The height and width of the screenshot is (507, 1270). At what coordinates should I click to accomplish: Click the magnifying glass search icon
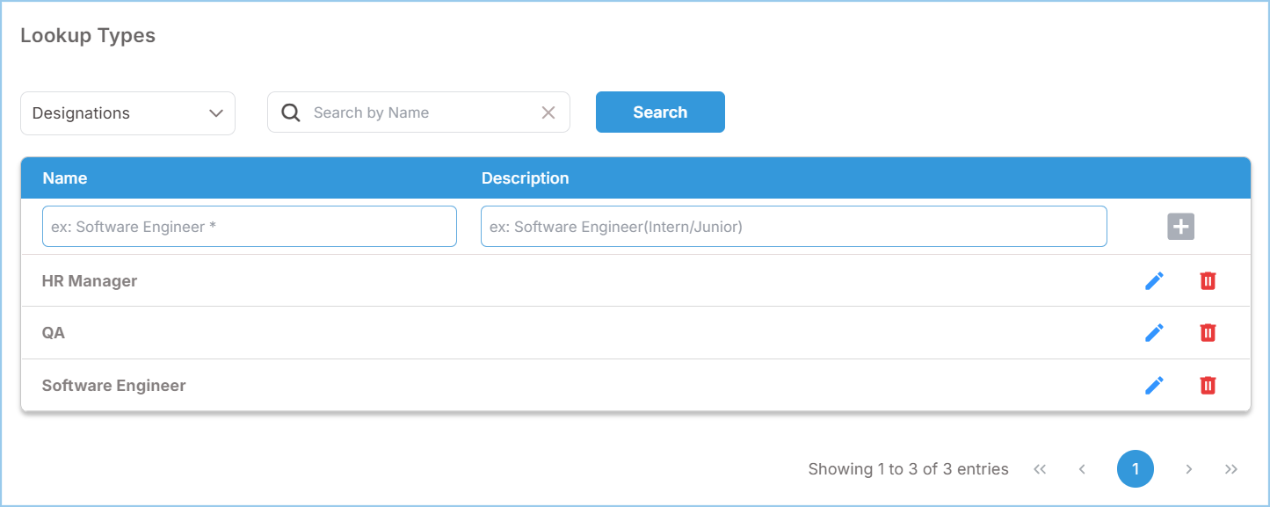pyautogui.click(x=290, y=112)
